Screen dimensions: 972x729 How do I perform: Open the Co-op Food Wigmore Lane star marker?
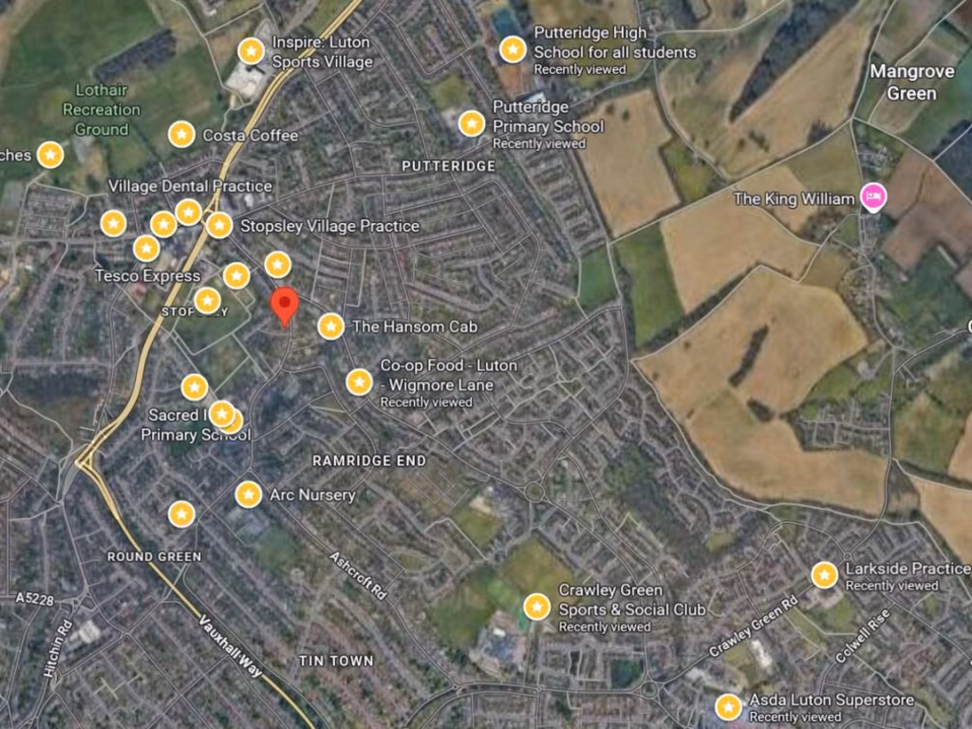[360, 382]
